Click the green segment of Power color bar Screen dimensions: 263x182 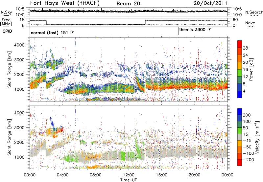pyautogui.click(x=240, y=73)
